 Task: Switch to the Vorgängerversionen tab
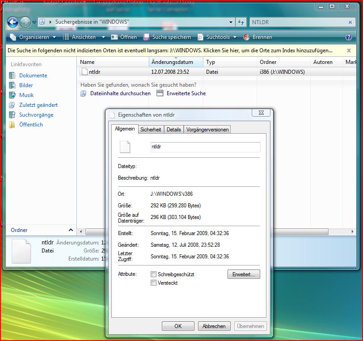point(207,130)
